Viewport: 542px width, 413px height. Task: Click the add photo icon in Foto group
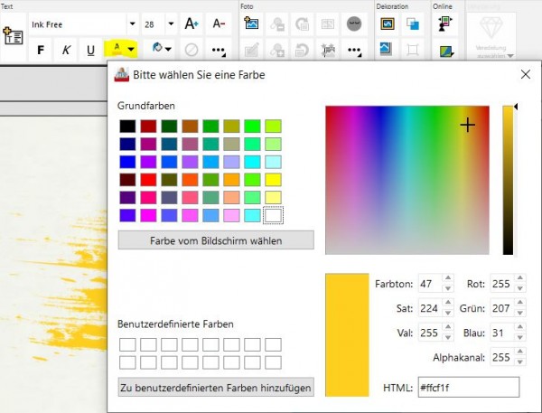click(252, 23)
